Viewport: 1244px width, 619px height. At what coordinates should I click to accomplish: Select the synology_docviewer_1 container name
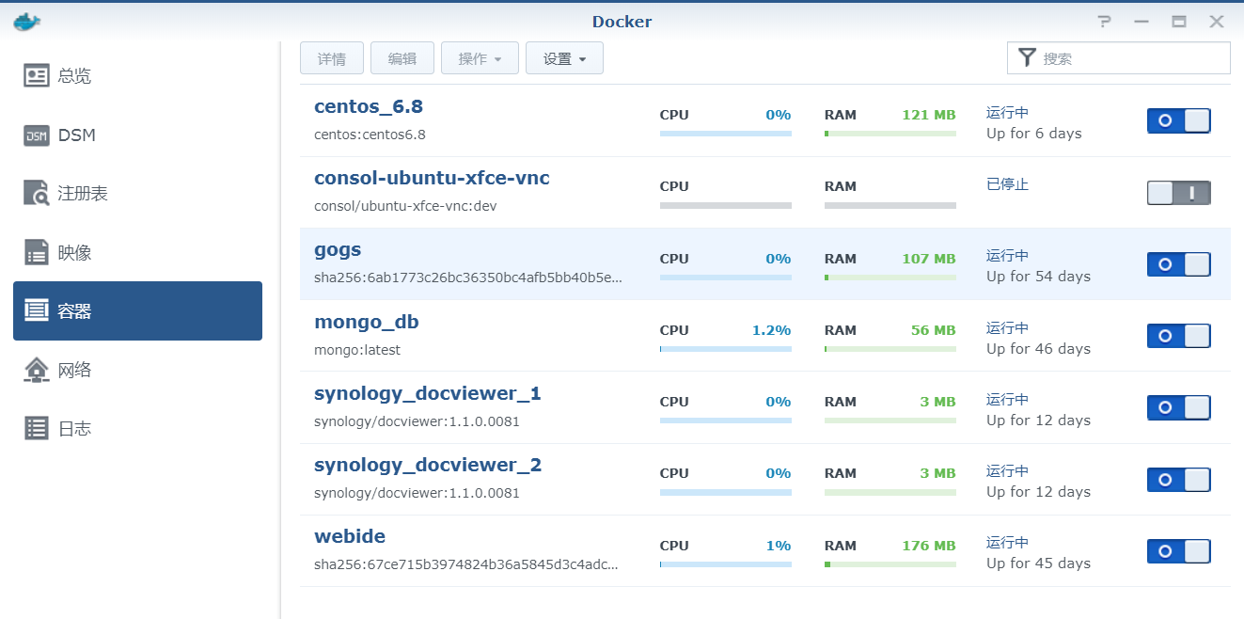[428, 393]
